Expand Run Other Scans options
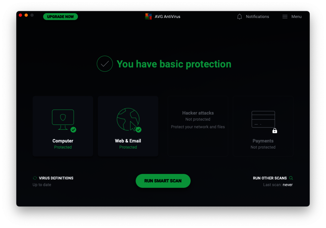 click(x=270, y=178)
